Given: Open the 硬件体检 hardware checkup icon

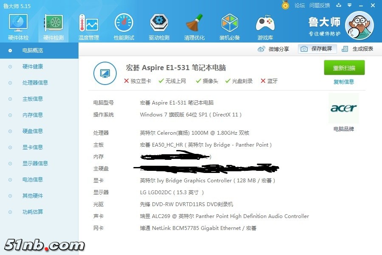Looking at the screenshot, I should point(18,26).
